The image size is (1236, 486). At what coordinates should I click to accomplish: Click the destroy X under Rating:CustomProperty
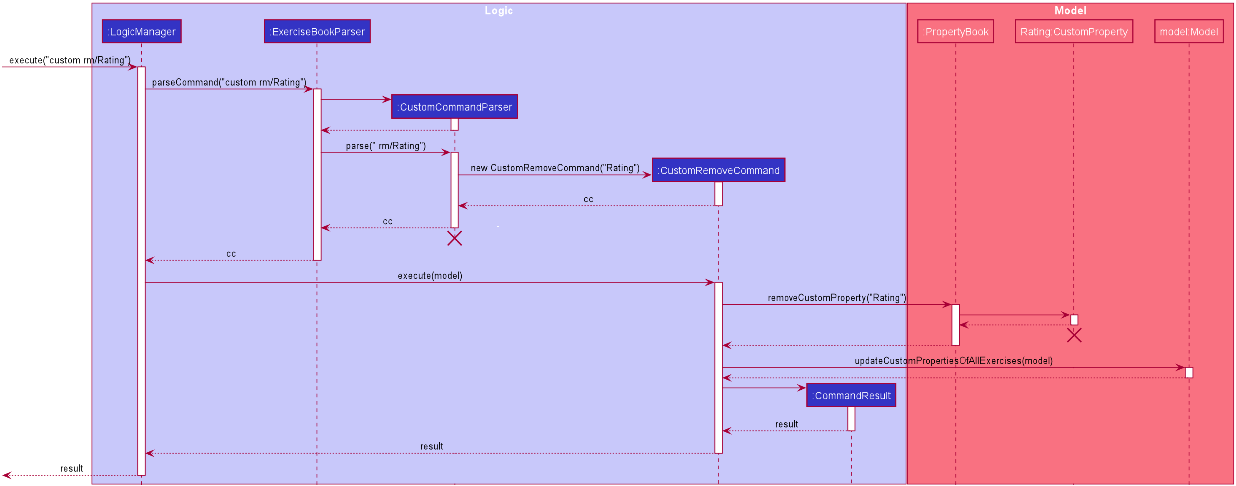[x=1074, y=335]
